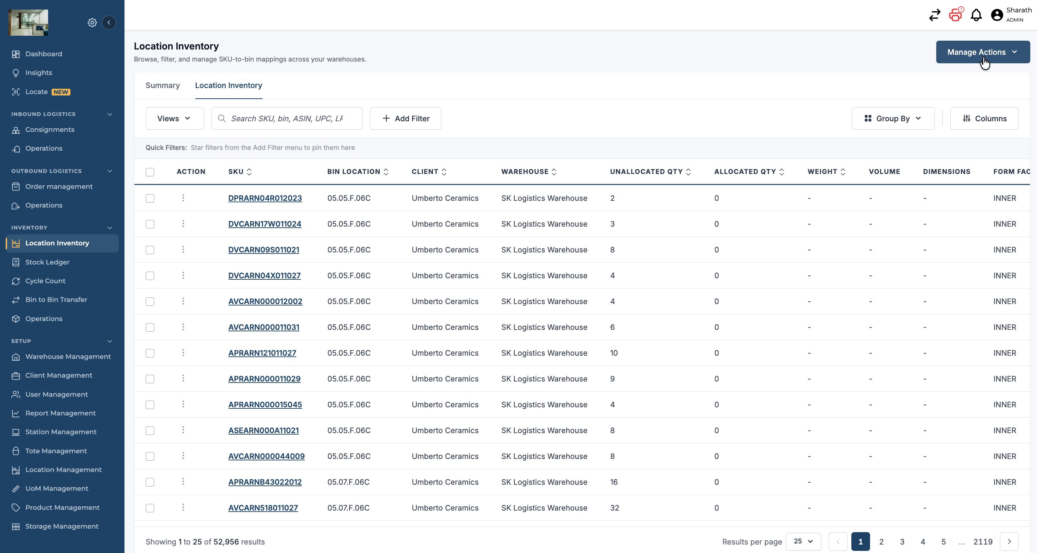Select the checkbox for DVCARN17W011024 row

click(x=150, y=224)
